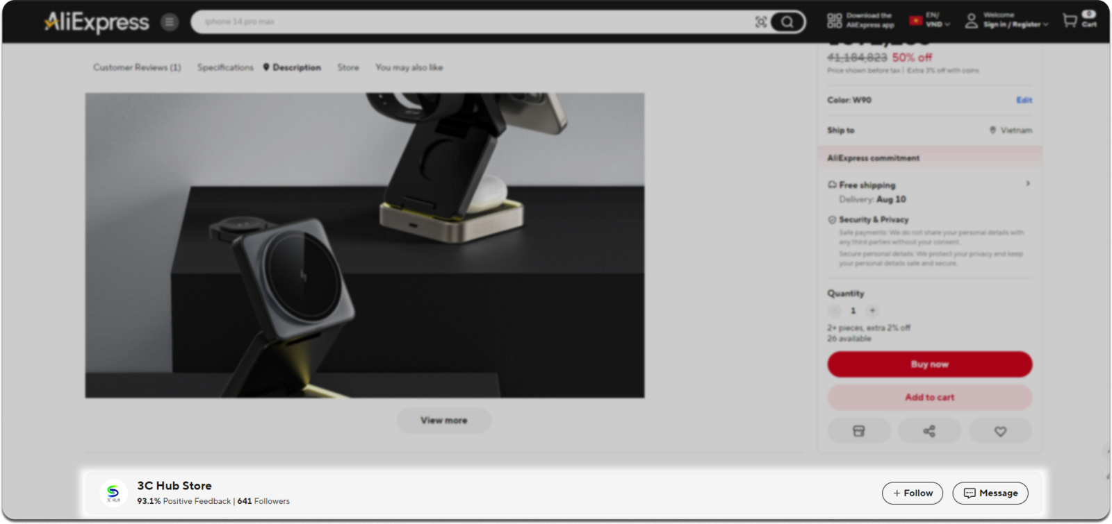
Task: Open the categories hamburger menu icon
Action: point(170,22)
